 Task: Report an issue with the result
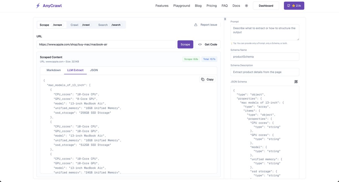(x=206, y=25)
